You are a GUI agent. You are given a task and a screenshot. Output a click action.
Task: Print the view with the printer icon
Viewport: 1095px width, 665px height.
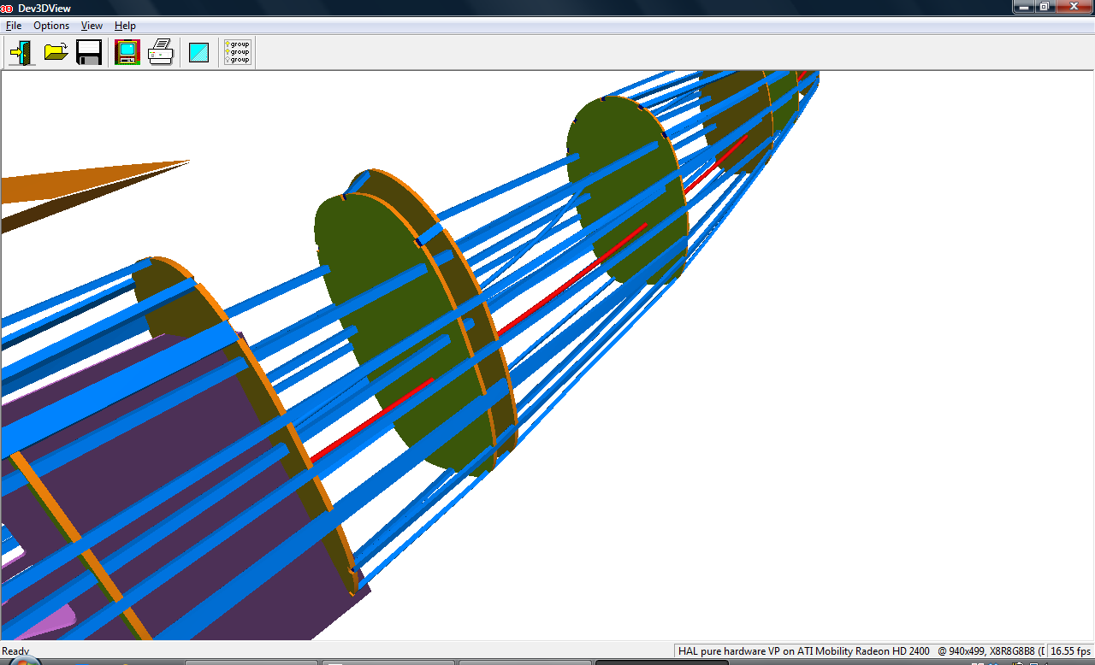pyautogui.click(x=161, y=52)
